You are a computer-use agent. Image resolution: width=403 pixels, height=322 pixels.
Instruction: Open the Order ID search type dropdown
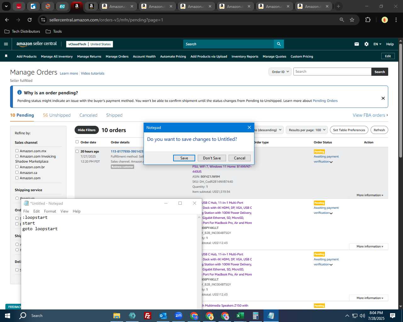click(x=280, y=72)
